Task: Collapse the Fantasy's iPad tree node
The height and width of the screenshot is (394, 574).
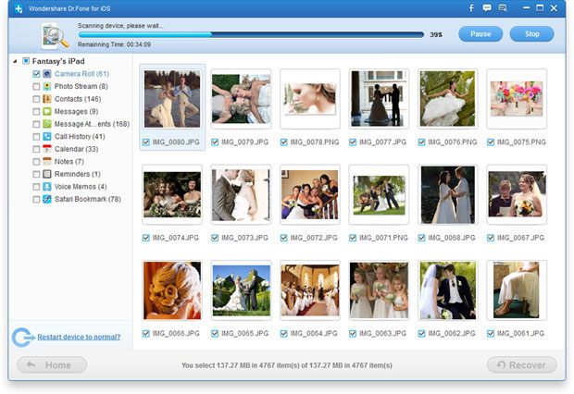Action: point(15,61)
